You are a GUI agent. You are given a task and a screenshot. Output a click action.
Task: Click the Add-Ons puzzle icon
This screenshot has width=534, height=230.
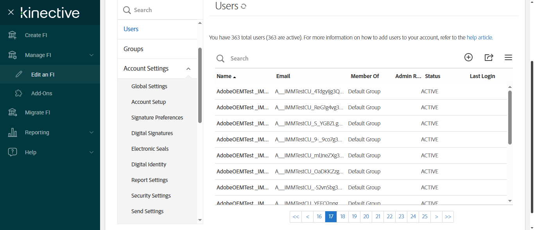click(x=18, y=93)
